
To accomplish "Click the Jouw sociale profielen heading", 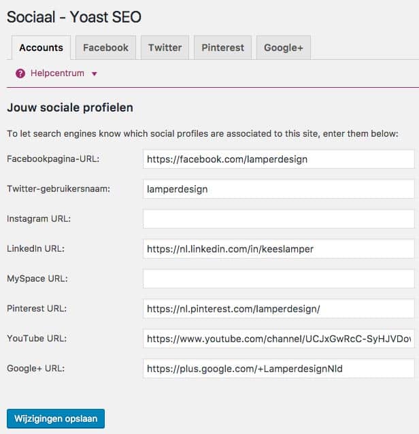I will coord(70,107).
